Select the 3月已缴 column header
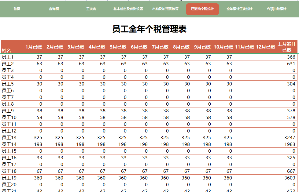The width and height of the screenshot is (299, 192). tap(76, 47)
